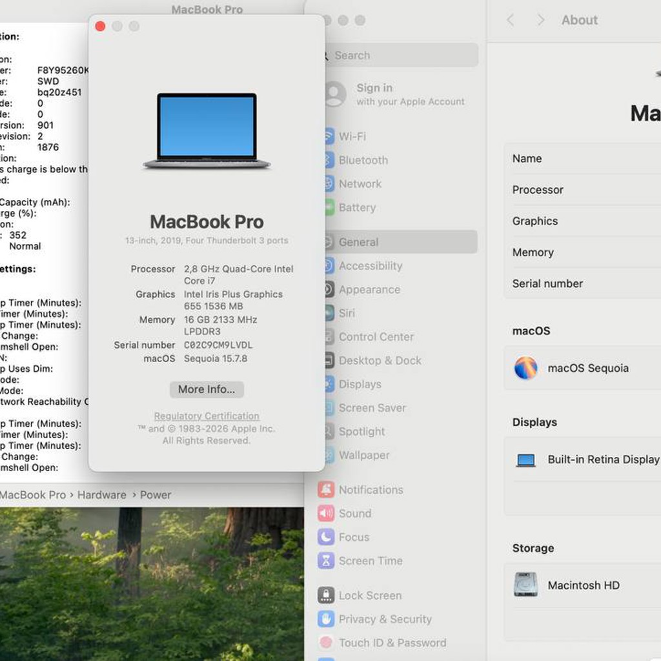Click the Accessibility icon in sidebar
Screen dimensions: 661x661
(329, 265)
